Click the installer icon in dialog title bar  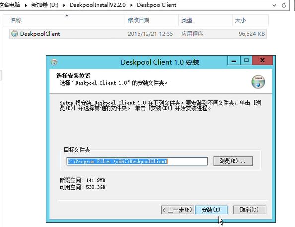(54, 62)
